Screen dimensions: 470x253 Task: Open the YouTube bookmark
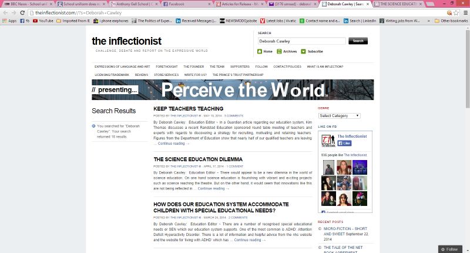point(43,21)
